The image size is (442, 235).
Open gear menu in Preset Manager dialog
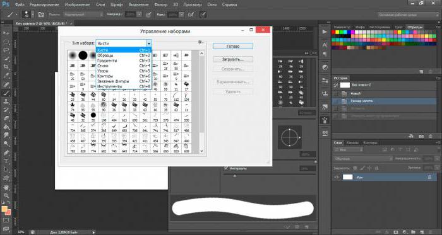[200, 42]
